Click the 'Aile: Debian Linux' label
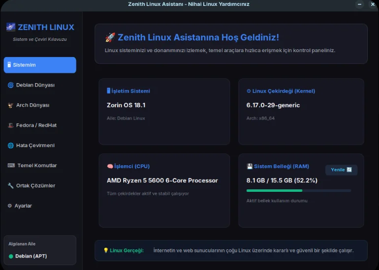The width and height of the screenshot is (379, 270). coord(126,119)
